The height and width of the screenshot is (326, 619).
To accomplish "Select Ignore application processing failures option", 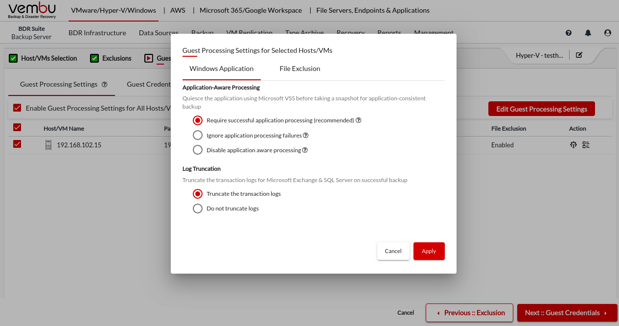I will 198,136.
